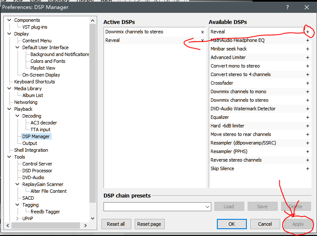Image resolution: width=317 pixels, height=236 pixels.
Task: Add Reverse stereo channels via plus
Action: 307,160
